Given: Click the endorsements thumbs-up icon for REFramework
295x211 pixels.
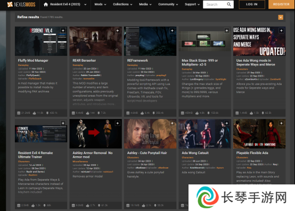Looking at the screenshot, I should (142, 113).
